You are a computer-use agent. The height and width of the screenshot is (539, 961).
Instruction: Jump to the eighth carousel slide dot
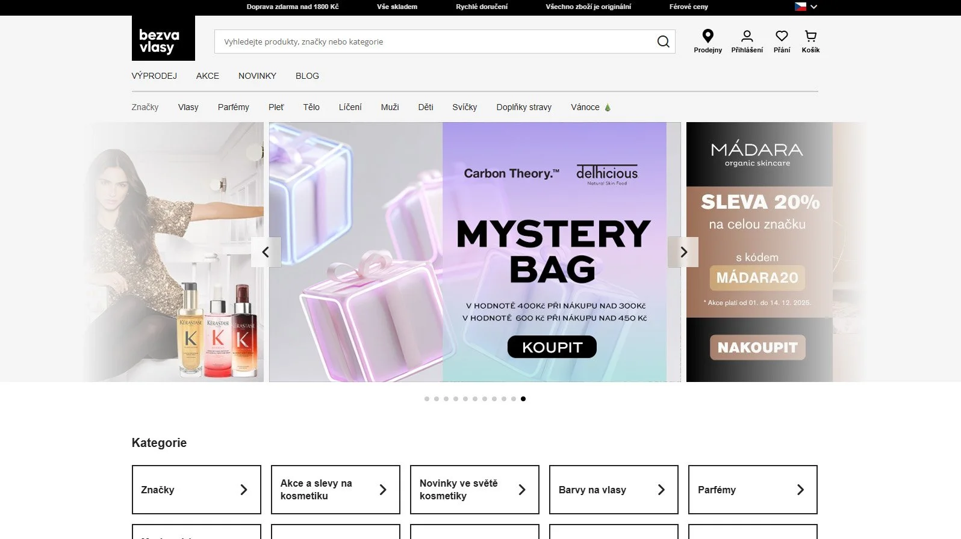(494, 399)
